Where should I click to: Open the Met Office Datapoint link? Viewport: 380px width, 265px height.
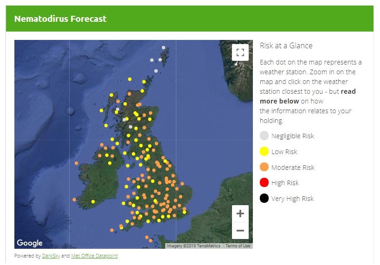coord(94,256)
